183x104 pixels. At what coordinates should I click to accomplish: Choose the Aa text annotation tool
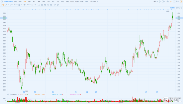[x=33, y=5]
